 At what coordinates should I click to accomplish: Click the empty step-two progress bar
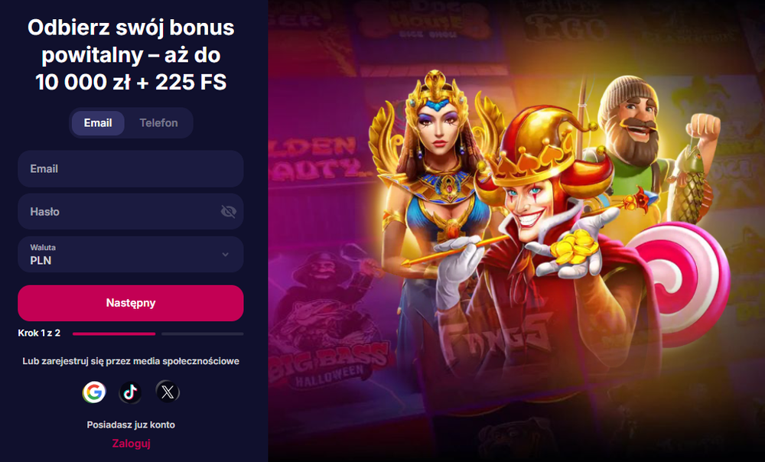pos(203,333)
